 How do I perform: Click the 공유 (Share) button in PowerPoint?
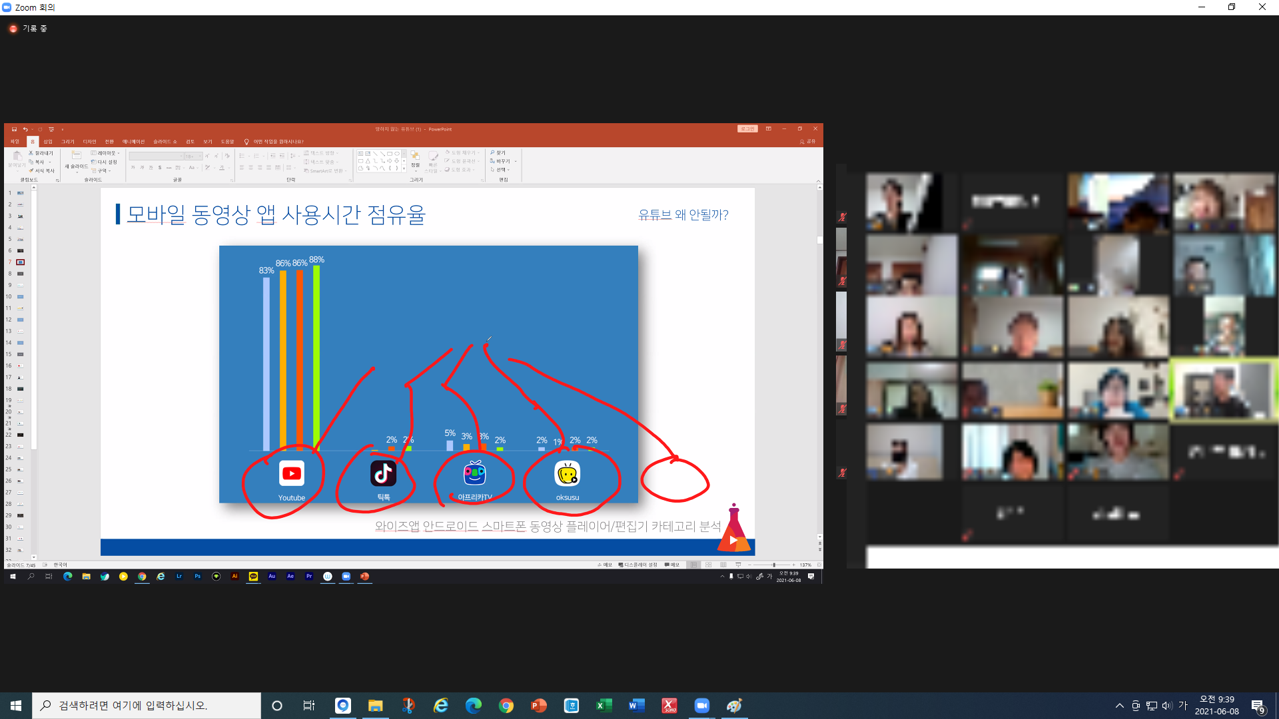pos(807,142)
